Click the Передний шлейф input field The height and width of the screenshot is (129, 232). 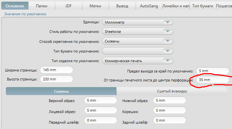(x=101, y=120)
